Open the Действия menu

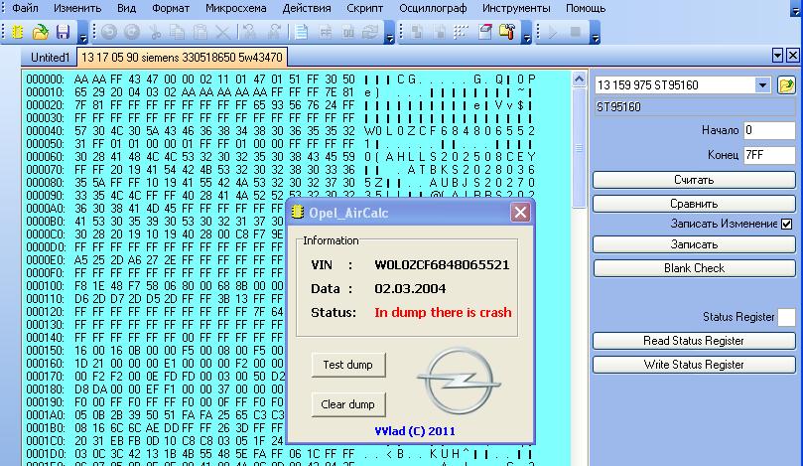[x=307, y=8]
